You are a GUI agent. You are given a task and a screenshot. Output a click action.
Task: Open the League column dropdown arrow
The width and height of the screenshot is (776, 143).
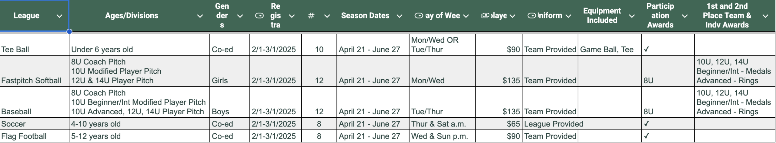click(x=59, y=16)
